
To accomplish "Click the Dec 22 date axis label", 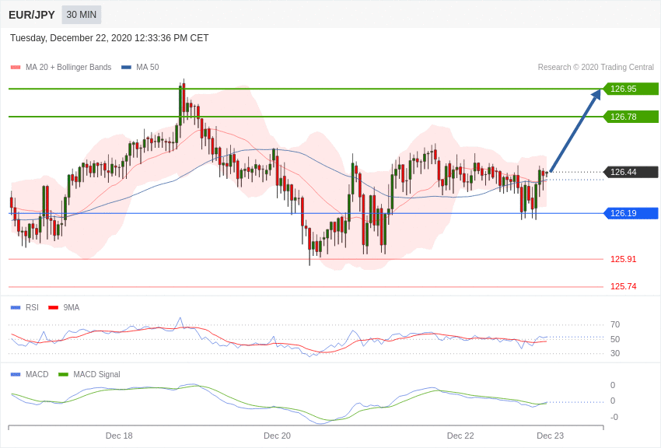I will coord(460,436).
